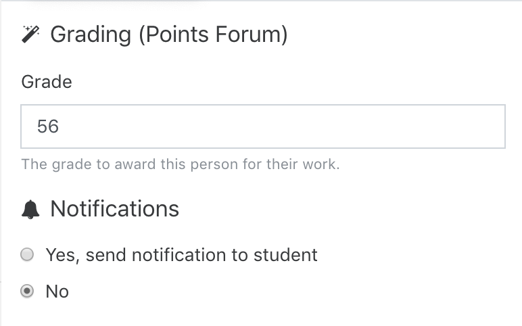Click the word "Yes," in the first option

point(63,256)
